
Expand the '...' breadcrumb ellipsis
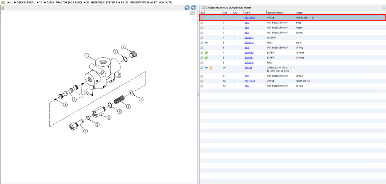(12, 2)
